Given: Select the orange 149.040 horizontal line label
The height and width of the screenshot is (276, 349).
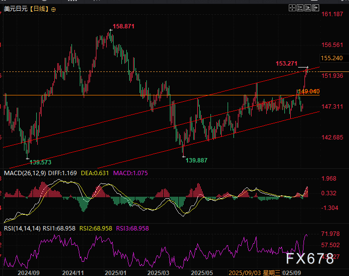Looking at the screenshot, I should [x=309, y=92].
